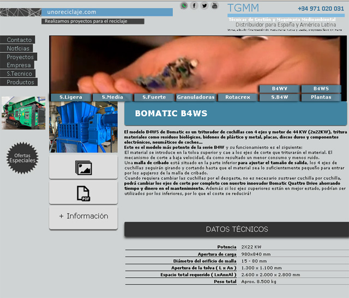Click the unoreciclaje.com site link

click(71, 11)
